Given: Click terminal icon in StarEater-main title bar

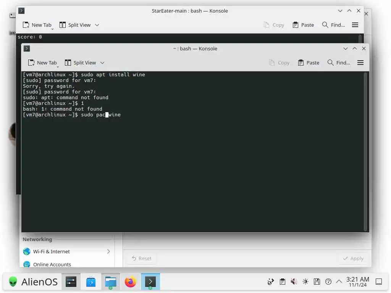Looking at the screenshot, I should [21, 11].
